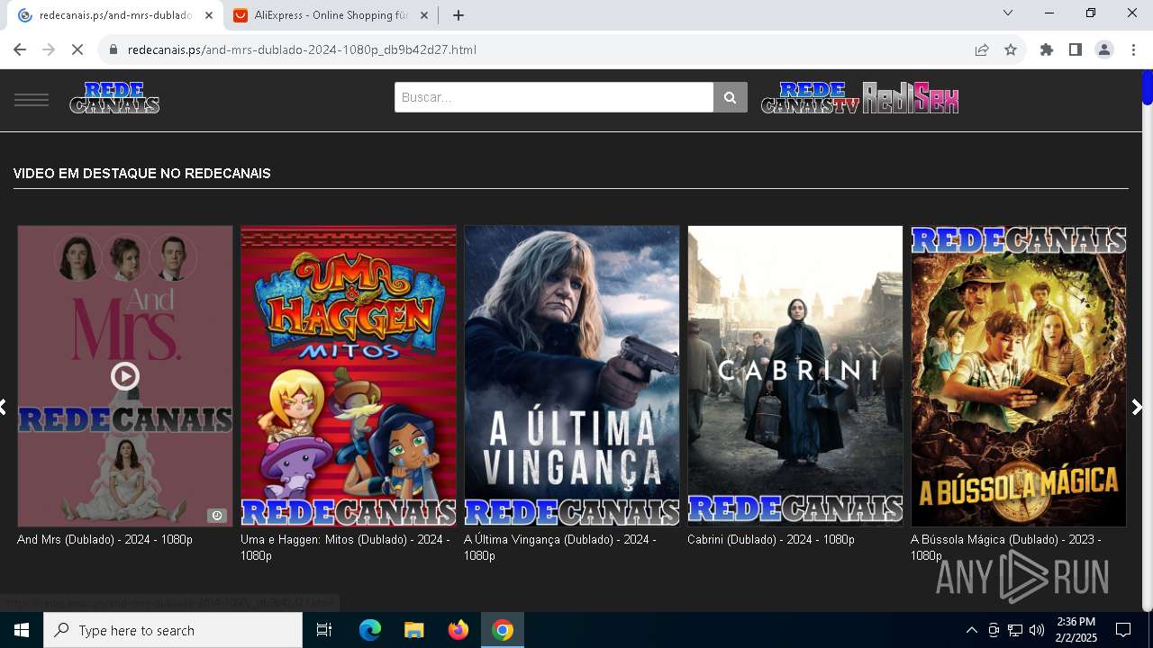Click the watch-later clock icon on And Mrs
The image size is (1153, 648).
216,516
